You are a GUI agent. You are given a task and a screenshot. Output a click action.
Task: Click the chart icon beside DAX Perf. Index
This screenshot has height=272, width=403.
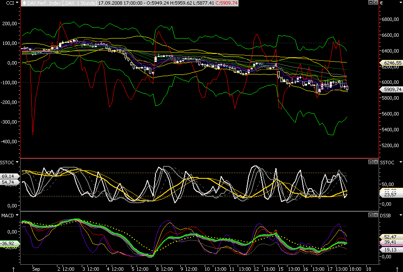(x=24, y=3)
